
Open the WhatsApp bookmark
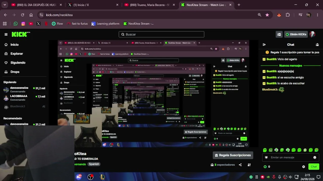[x=16, y=24]
